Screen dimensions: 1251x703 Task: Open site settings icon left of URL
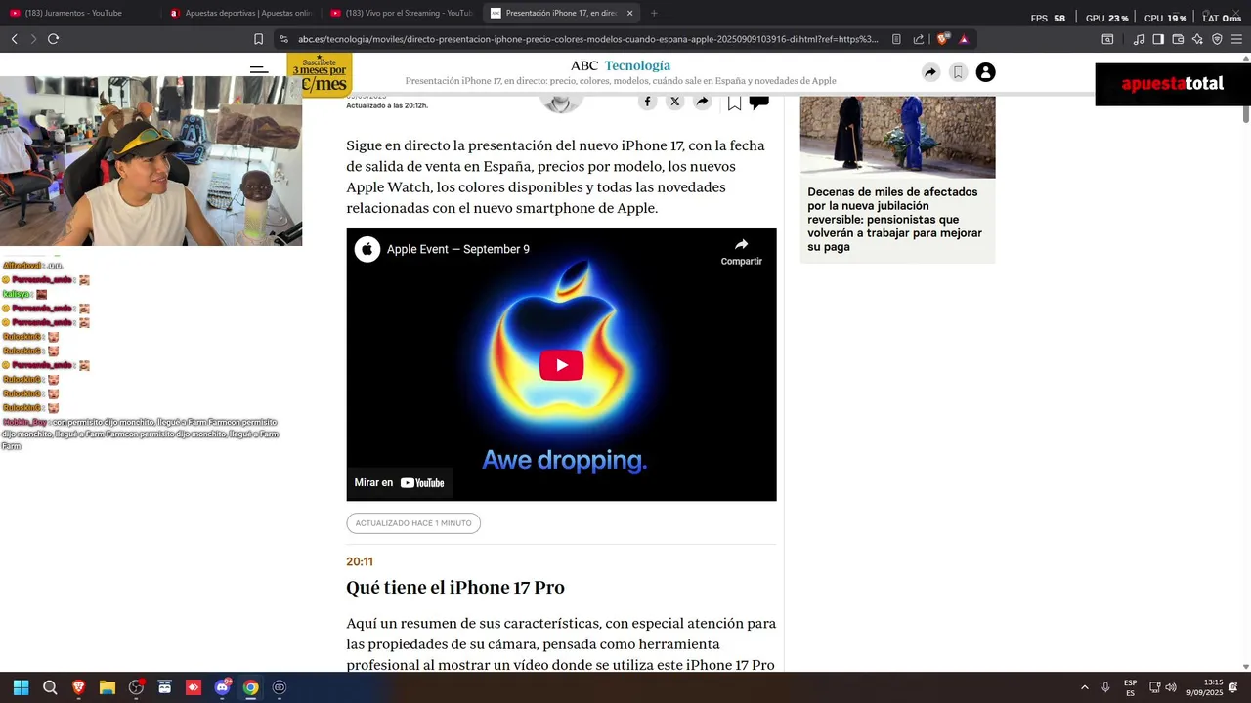(283, 39)
